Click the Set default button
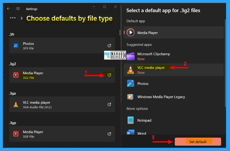The width and height of the screenshot is (230, 151). point(198,142)
